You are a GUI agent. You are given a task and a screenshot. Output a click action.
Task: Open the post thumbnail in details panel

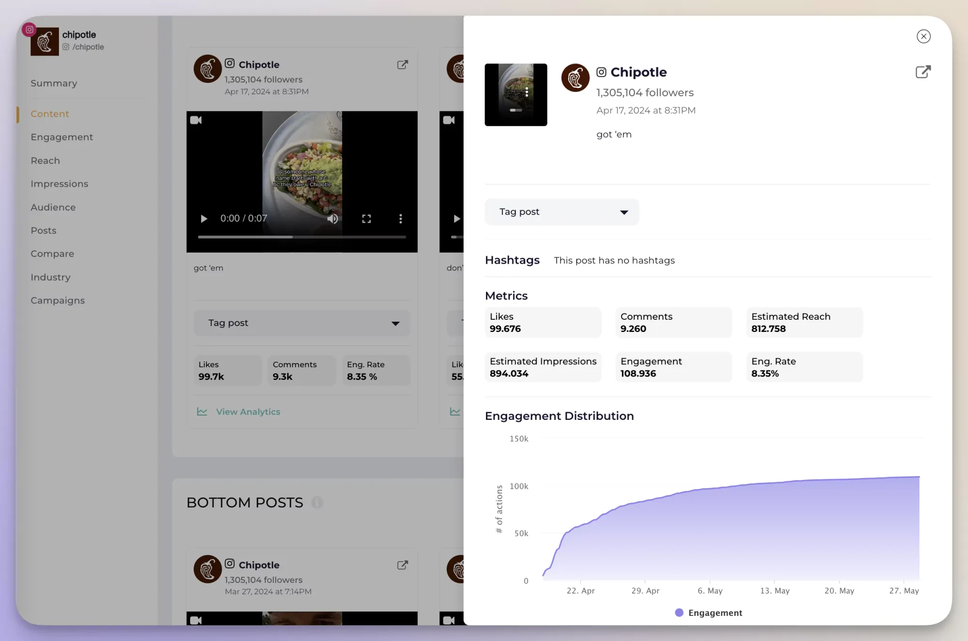pos(516,95)
